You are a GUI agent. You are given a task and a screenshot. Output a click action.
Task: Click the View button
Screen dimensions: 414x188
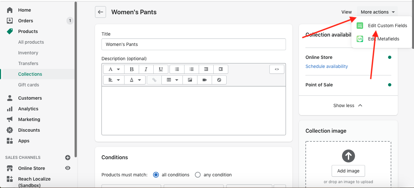pos(347,12)
